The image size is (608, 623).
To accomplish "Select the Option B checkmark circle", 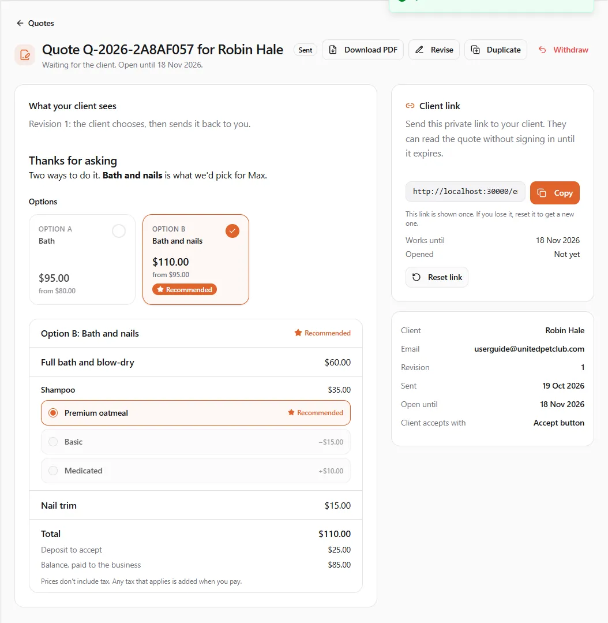I will (x=232, y=231).
